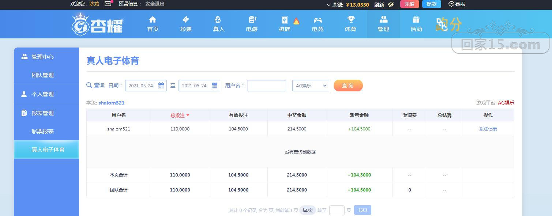Image resolution: width=552 pixels, height=216 pixels.
Task: Open the 彩票 lottery icon
Action: (186, 19)
